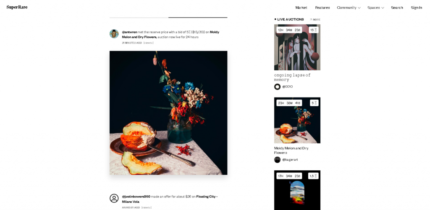The width and height of the screenshot is (430, 210).
Task: Open @justinbowers360's default avatar icon
Action: 114,198
